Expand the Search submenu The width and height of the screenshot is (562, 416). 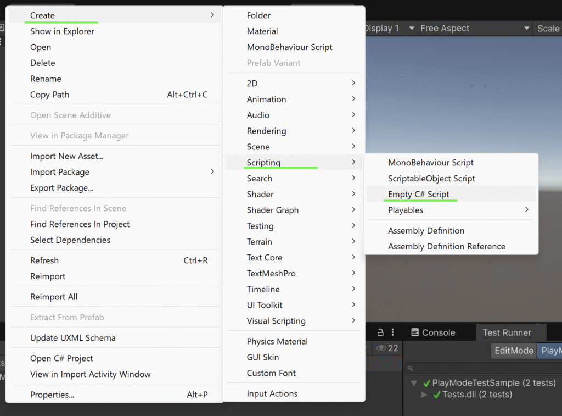coord(294,178)
